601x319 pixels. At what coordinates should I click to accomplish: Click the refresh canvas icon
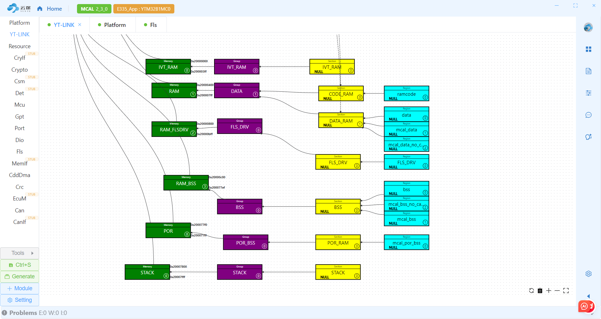531,291
